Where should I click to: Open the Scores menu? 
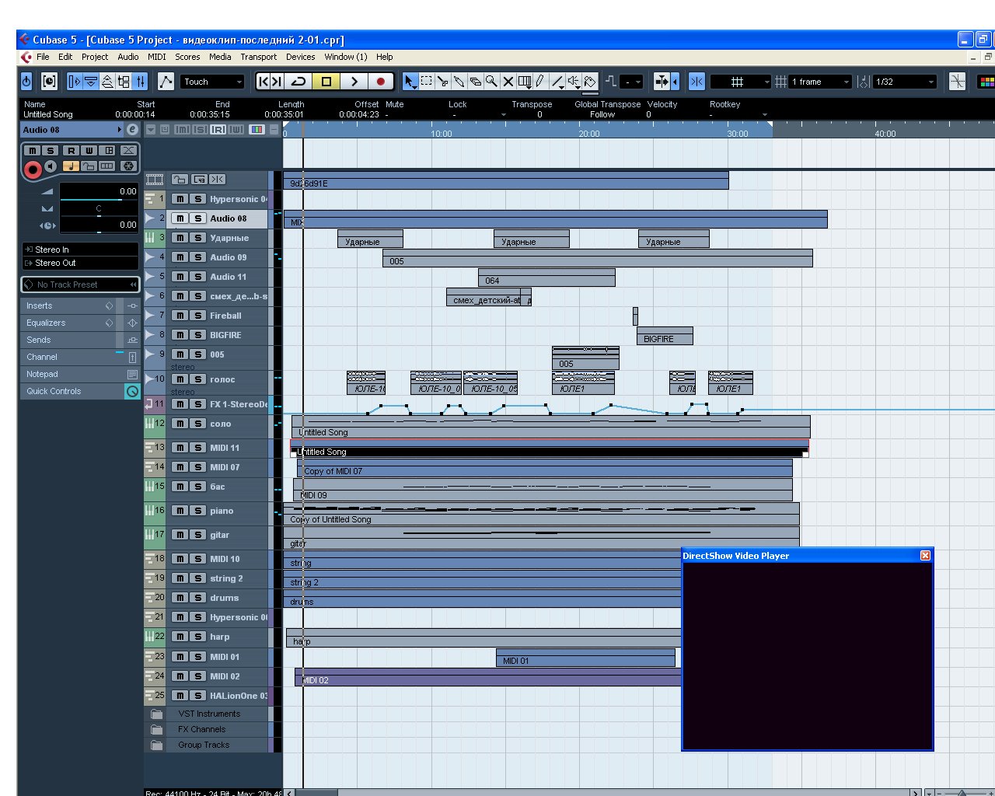(187, 57)
